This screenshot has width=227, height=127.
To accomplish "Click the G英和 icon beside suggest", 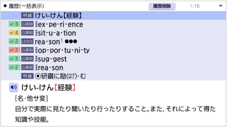I will 27,59.
